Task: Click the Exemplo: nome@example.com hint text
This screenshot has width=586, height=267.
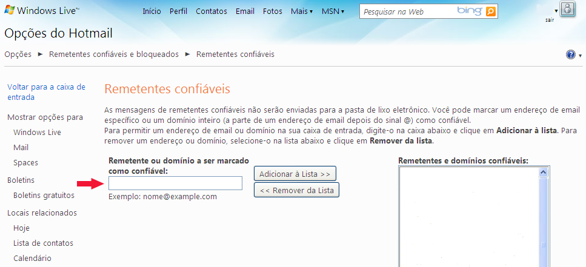Action: [162, 196]
